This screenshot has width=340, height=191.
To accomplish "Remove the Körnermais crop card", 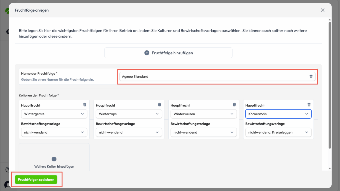I will point(309,105).
